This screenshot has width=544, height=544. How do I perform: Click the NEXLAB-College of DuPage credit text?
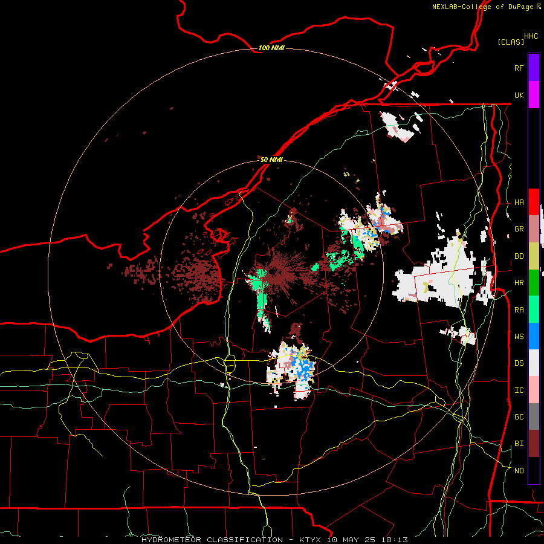coord(486,7)
